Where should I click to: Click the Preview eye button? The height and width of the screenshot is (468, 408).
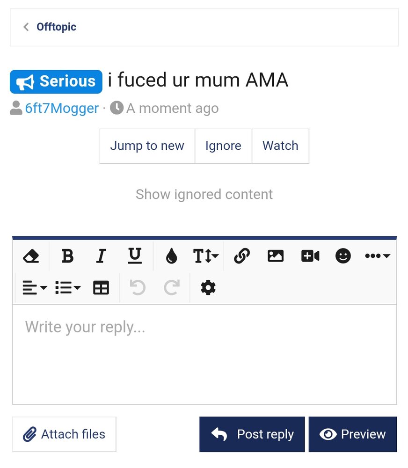(x=352, y=434)
